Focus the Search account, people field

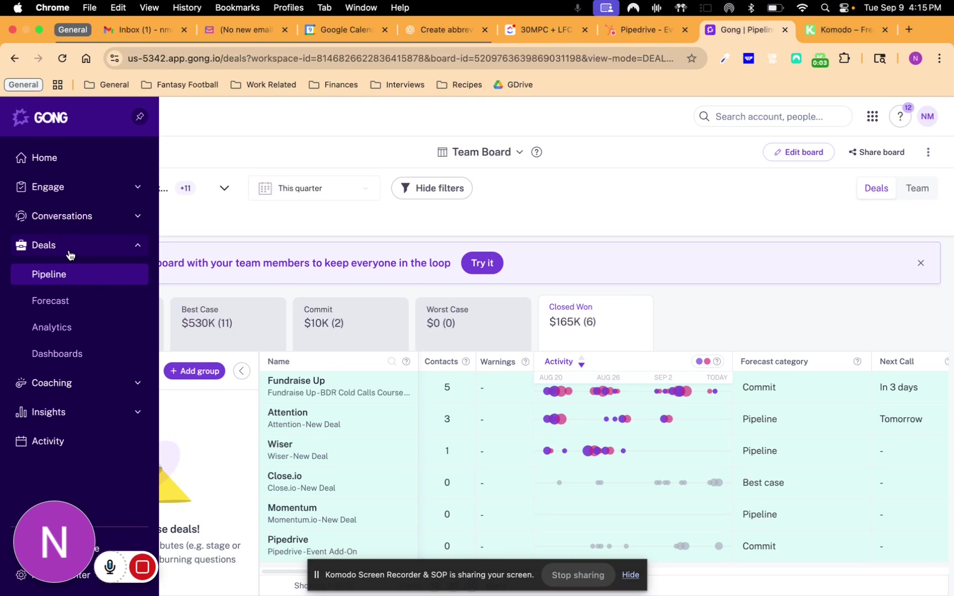(x=773, y=116)
